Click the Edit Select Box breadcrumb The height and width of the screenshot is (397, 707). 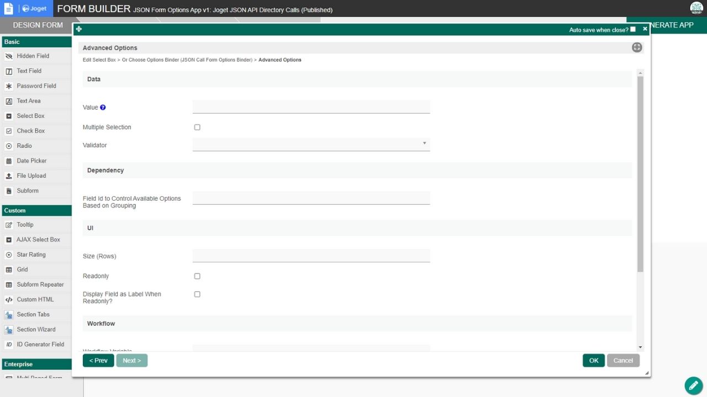click(99, 60)
